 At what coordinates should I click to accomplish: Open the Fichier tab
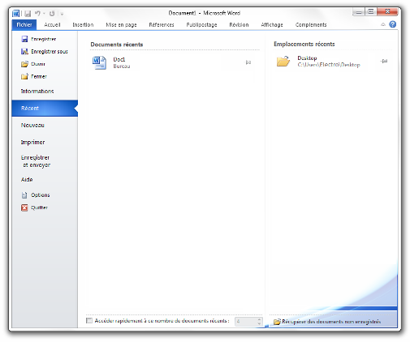pyautogui.click(x=24, y=25)
